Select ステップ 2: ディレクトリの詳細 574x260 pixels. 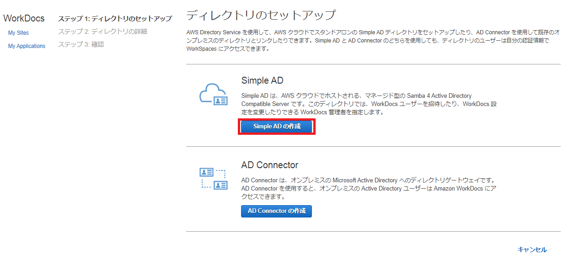(102, 32)
